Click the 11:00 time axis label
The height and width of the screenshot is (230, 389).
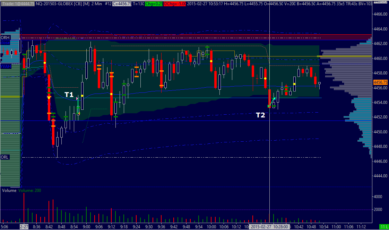336,227
